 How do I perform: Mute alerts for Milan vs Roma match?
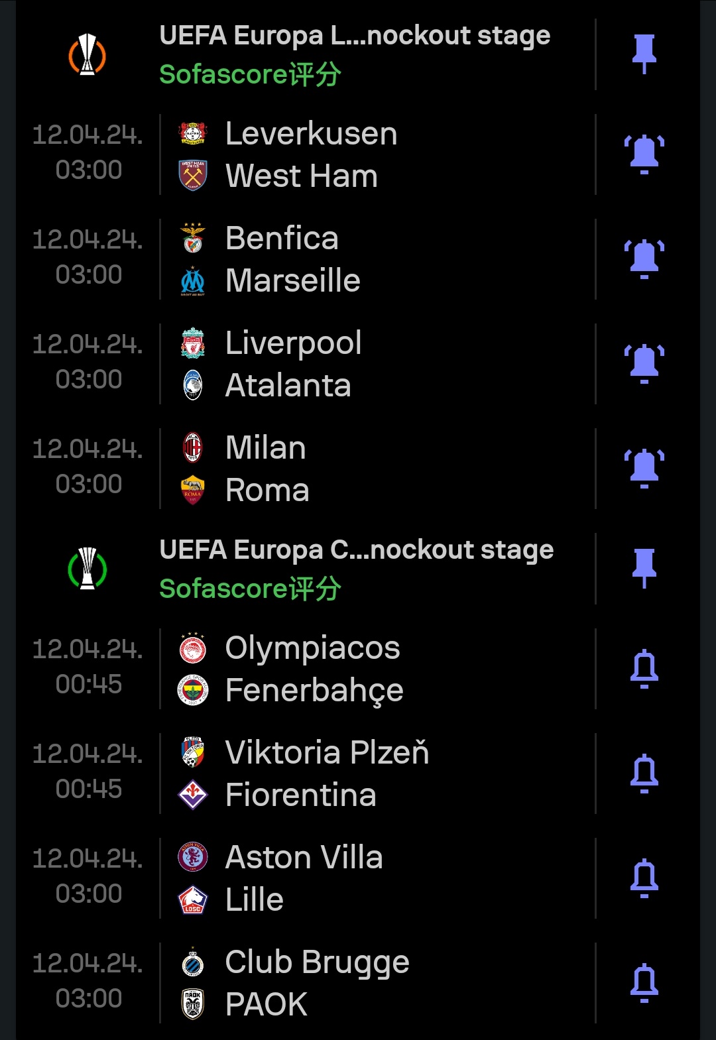tap(644, 469)
